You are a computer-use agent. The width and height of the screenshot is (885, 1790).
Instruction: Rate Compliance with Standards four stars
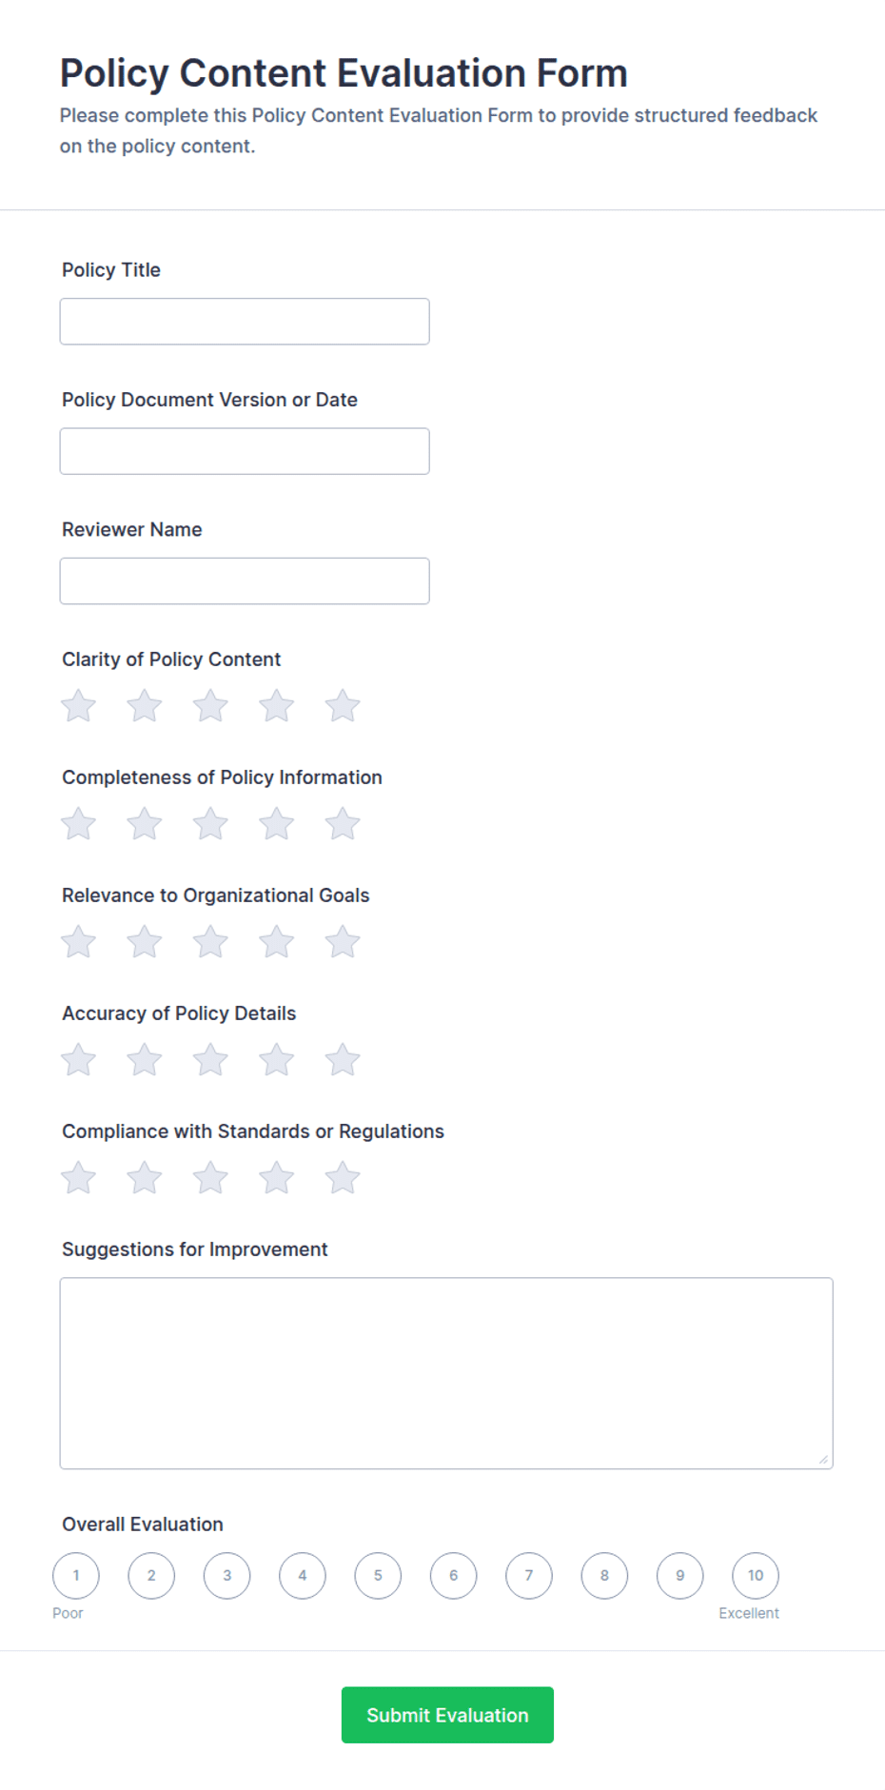(x=277, y=1178)
